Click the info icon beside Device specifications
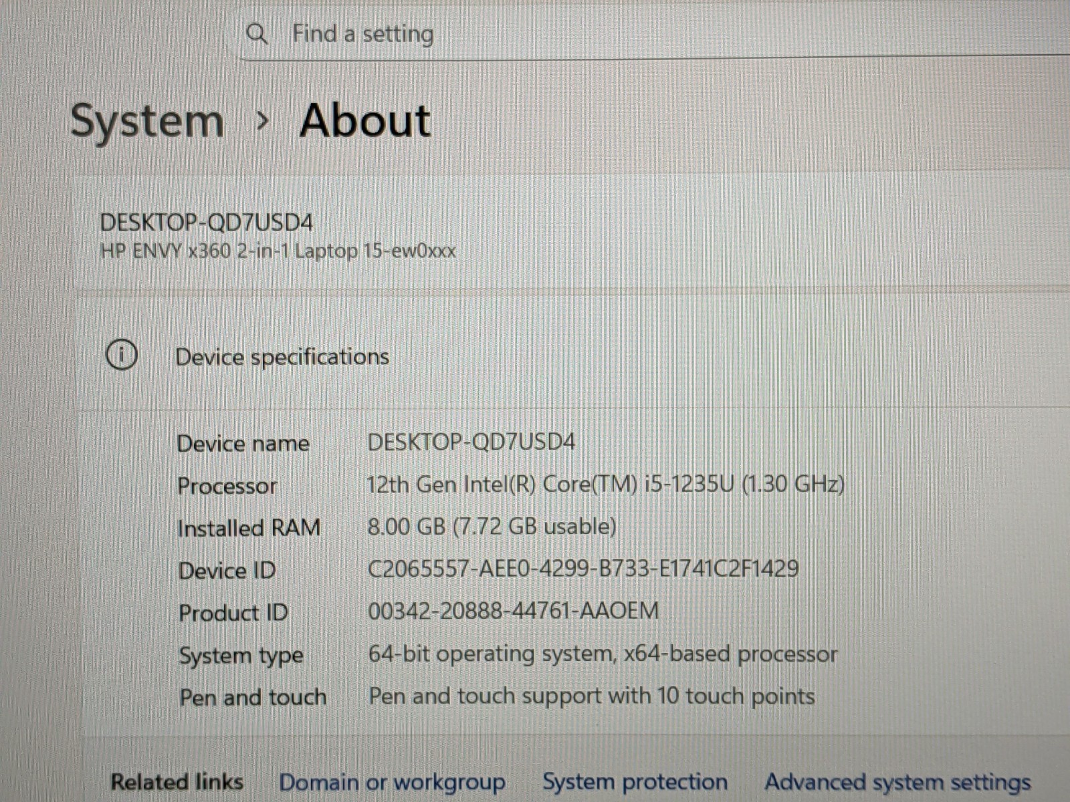Image resolution: width=1070 pixels, height=802 pixels. pos(122,356)
